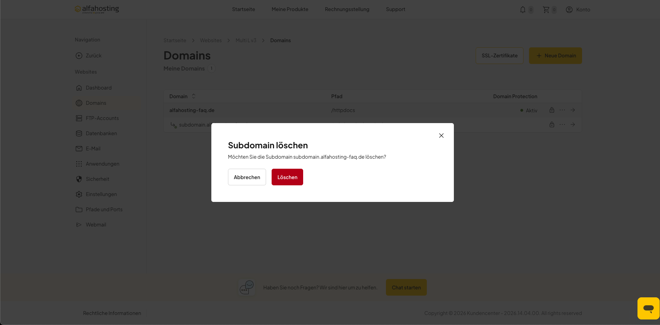Click lock icon for alfahosting-faq.de row
Viewport: 660px width, 325px height.
point(552,110)
